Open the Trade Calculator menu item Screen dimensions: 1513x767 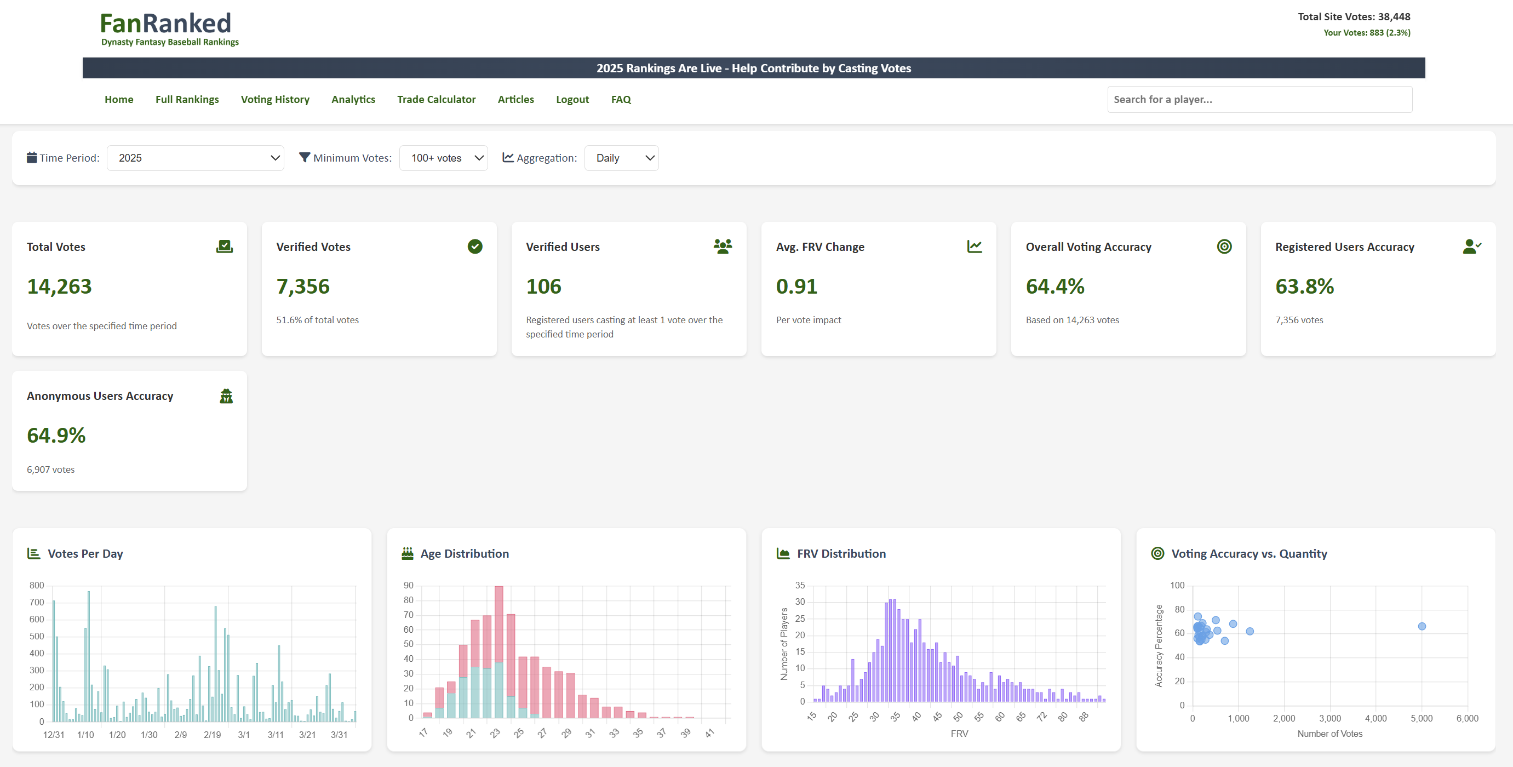(x=436, y=99)
